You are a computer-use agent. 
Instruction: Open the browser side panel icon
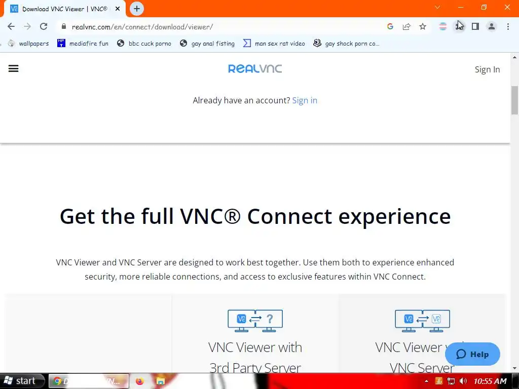pos(475,26)
